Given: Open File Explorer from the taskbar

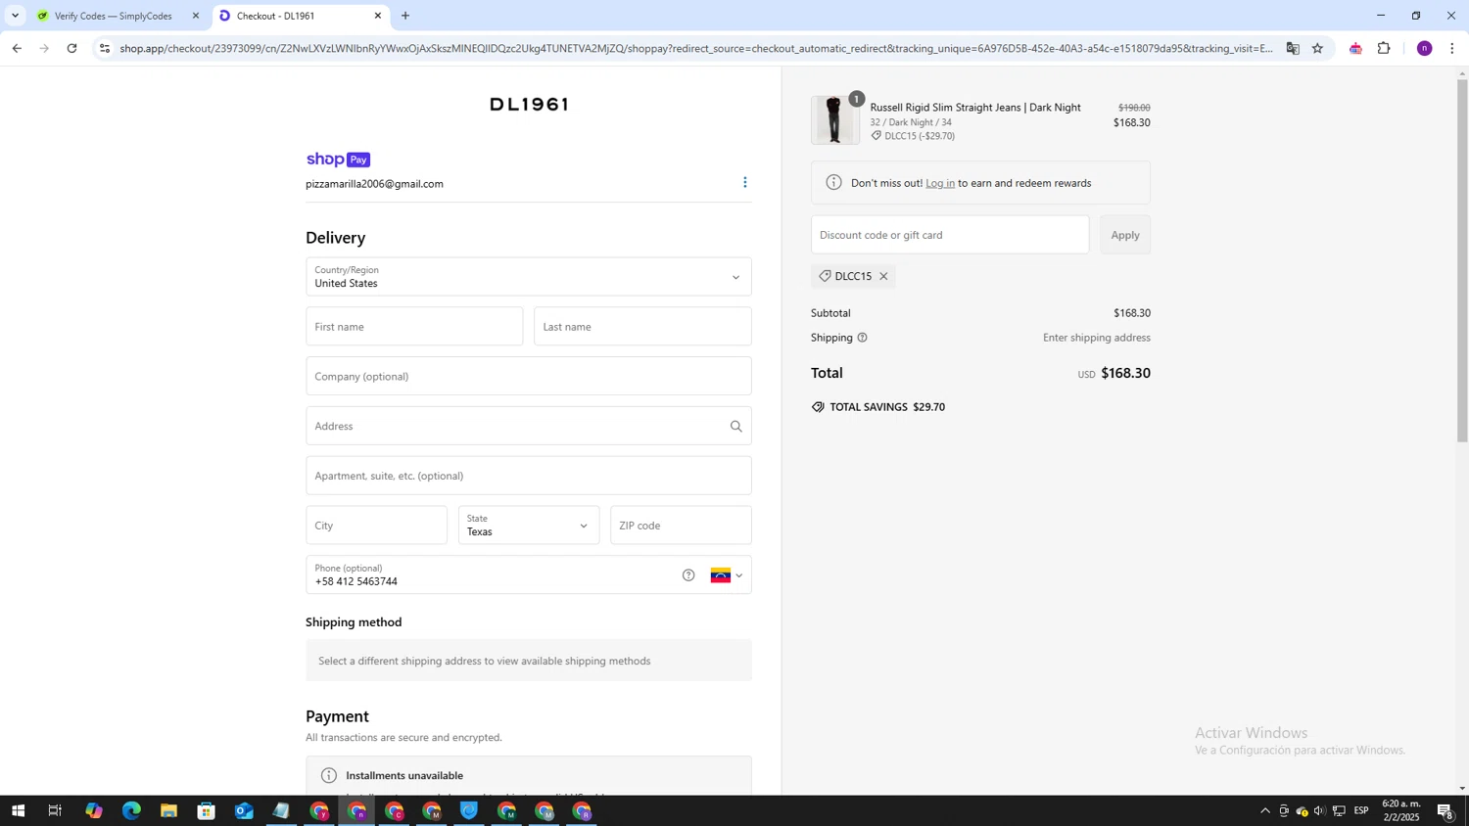Looking at the screenshot, I should click(168, 810).
